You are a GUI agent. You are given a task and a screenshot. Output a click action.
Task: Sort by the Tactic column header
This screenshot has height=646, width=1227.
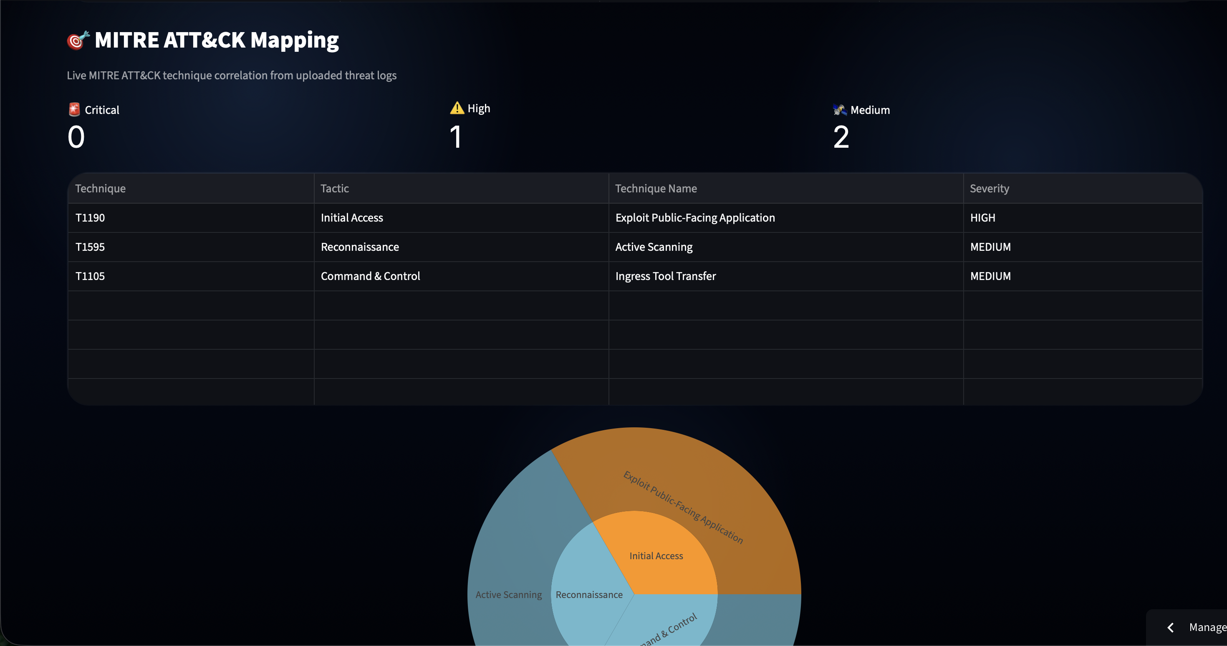pyautogui.click(x=461, y=188)
